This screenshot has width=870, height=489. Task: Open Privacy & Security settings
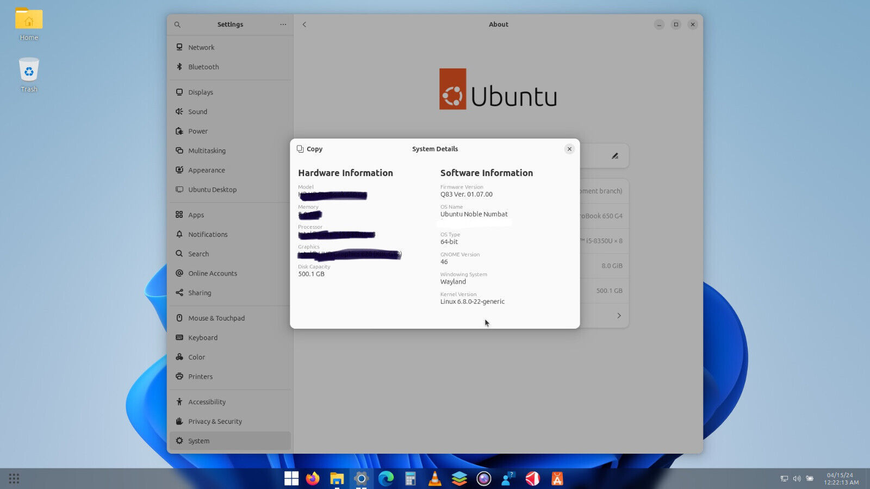tap(230, 422)
